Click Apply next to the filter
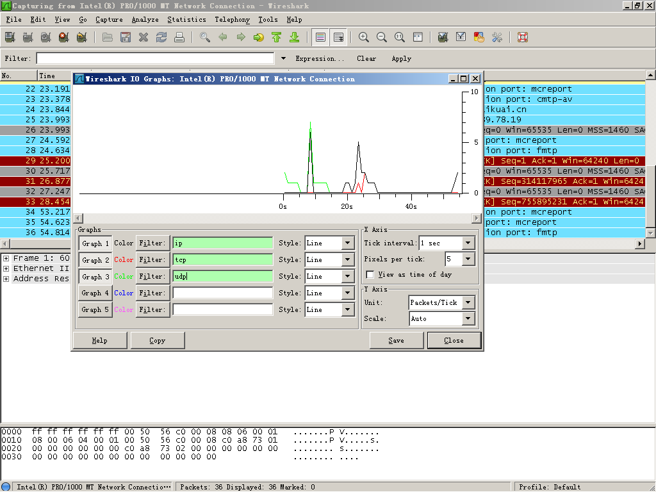The width and height of the screenshot is (656, 492). click(401, 58)
